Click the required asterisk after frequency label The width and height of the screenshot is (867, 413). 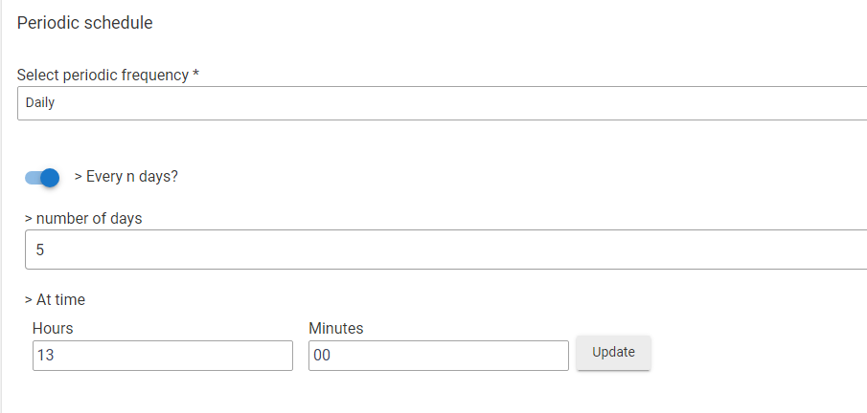(x=195, y=75)
